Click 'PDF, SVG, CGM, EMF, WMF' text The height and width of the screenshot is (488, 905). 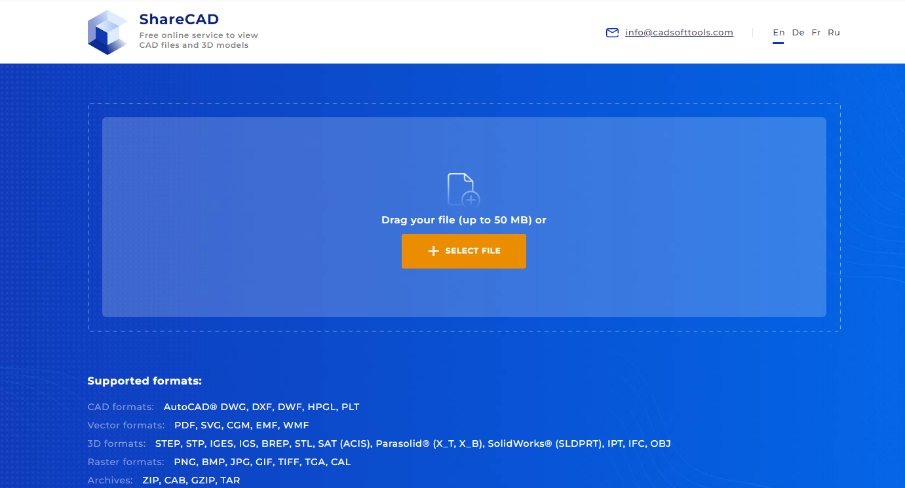coord(241,425)
